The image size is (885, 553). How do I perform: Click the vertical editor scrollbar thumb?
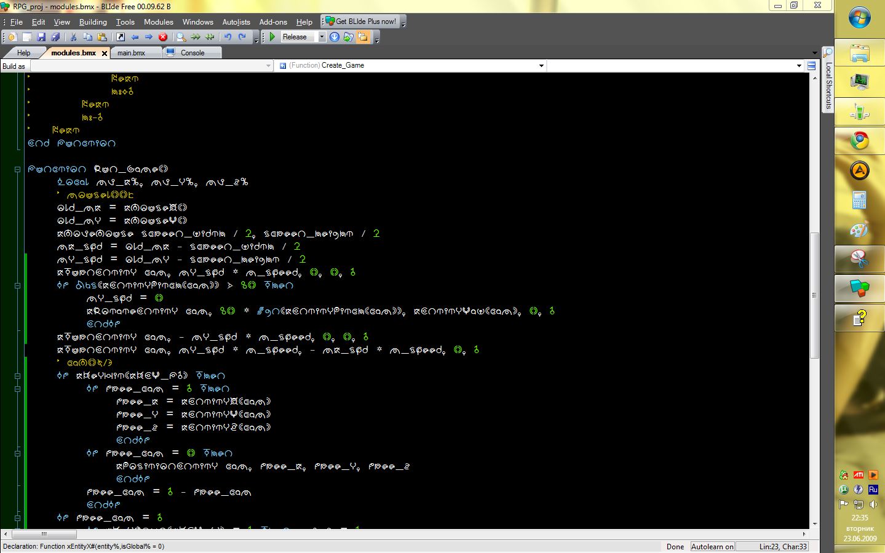click(814, 295)
